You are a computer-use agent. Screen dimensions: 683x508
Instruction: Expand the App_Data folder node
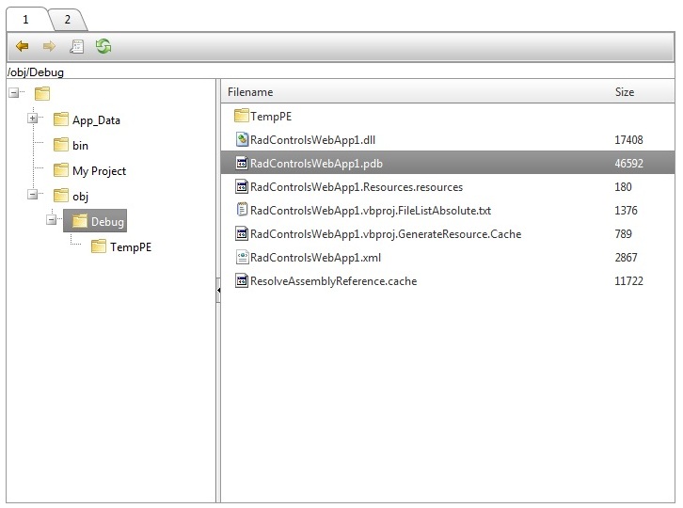click(x=33, y=119)
